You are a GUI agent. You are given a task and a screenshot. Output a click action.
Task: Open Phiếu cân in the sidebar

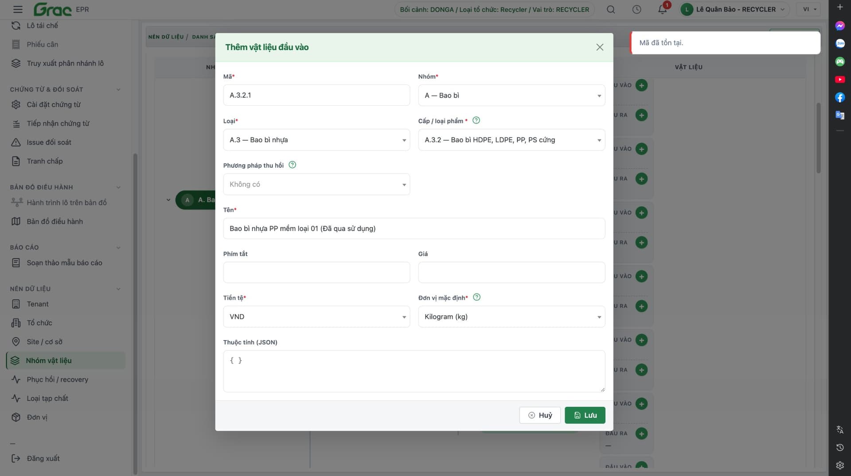point(42,44)
